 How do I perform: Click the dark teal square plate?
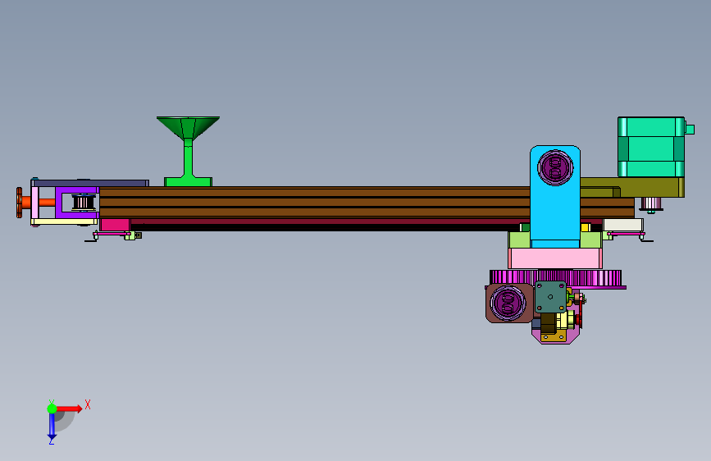coord(550,297)
